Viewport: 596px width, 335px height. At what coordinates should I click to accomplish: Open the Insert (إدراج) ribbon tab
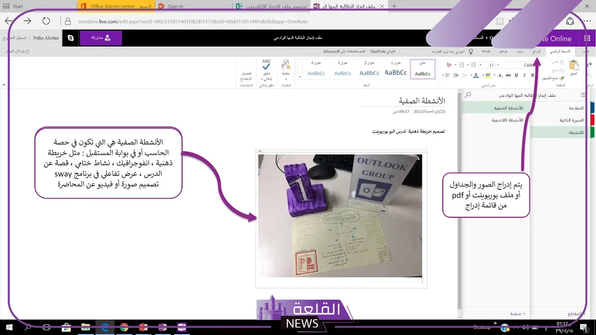pos(537,52)
